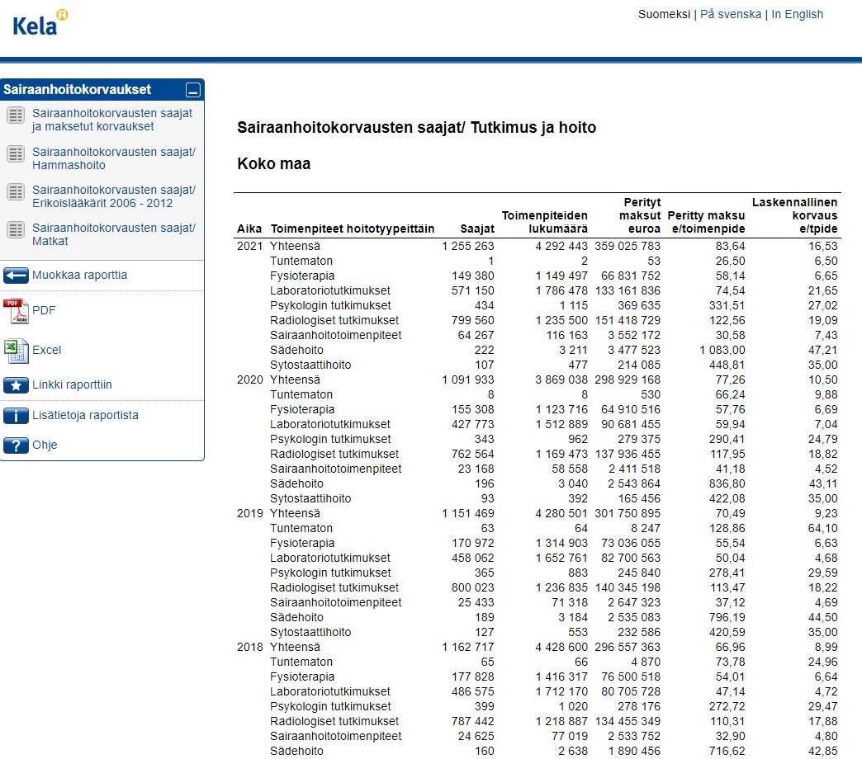Click value 359 025 783 in the table
This screenshot has height=759, width=862.
coord(628,246)
